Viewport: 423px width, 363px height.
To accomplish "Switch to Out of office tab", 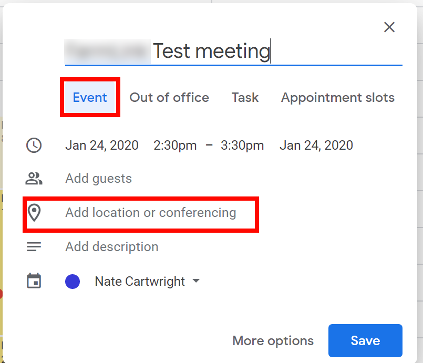I will (x=169, y=98).
